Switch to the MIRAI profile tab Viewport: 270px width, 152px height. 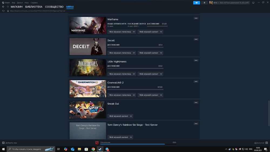(70, 7)
